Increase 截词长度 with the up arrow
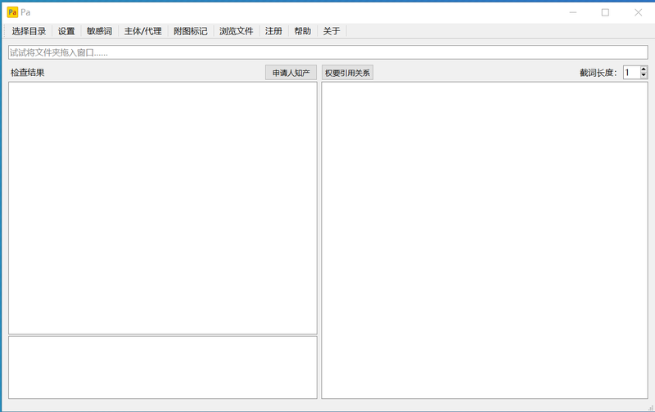Screen dimensions: 655x412 pos(644,69)
